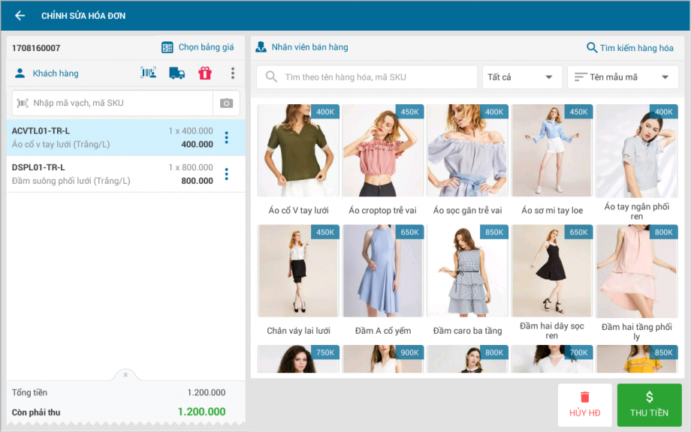Add Chân váy lai lưới product
The width and height of the screenshot is (691, 432).
(x=298, y=281)
